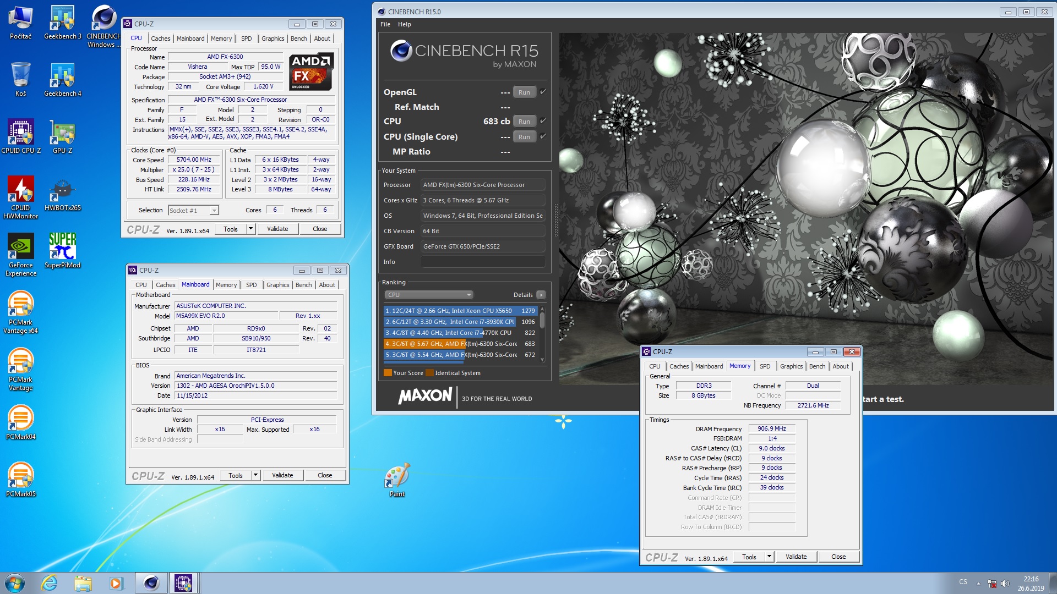Select Graphics tab in Memory CPU-Z window
The height and width of the screenshot is (594, 1057).
pos(791,366)
